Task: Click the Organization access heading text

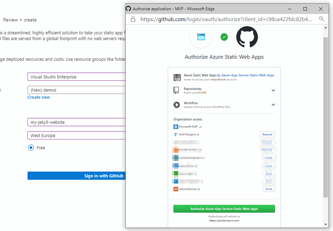Action: click(x=188, y=119)
